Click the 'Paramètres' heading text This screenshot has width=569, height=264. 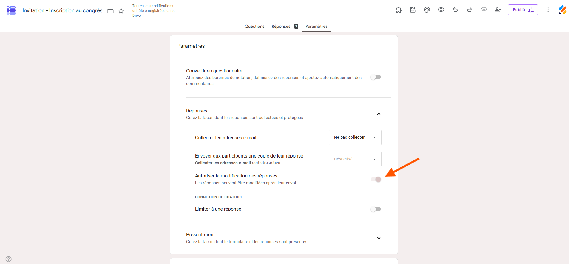pyautogui.click(x=191, y=46)
